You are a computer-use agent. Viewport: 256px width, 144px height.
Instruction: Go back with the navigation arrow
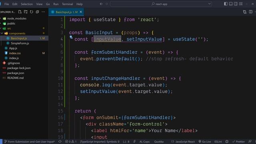point(101,4)
